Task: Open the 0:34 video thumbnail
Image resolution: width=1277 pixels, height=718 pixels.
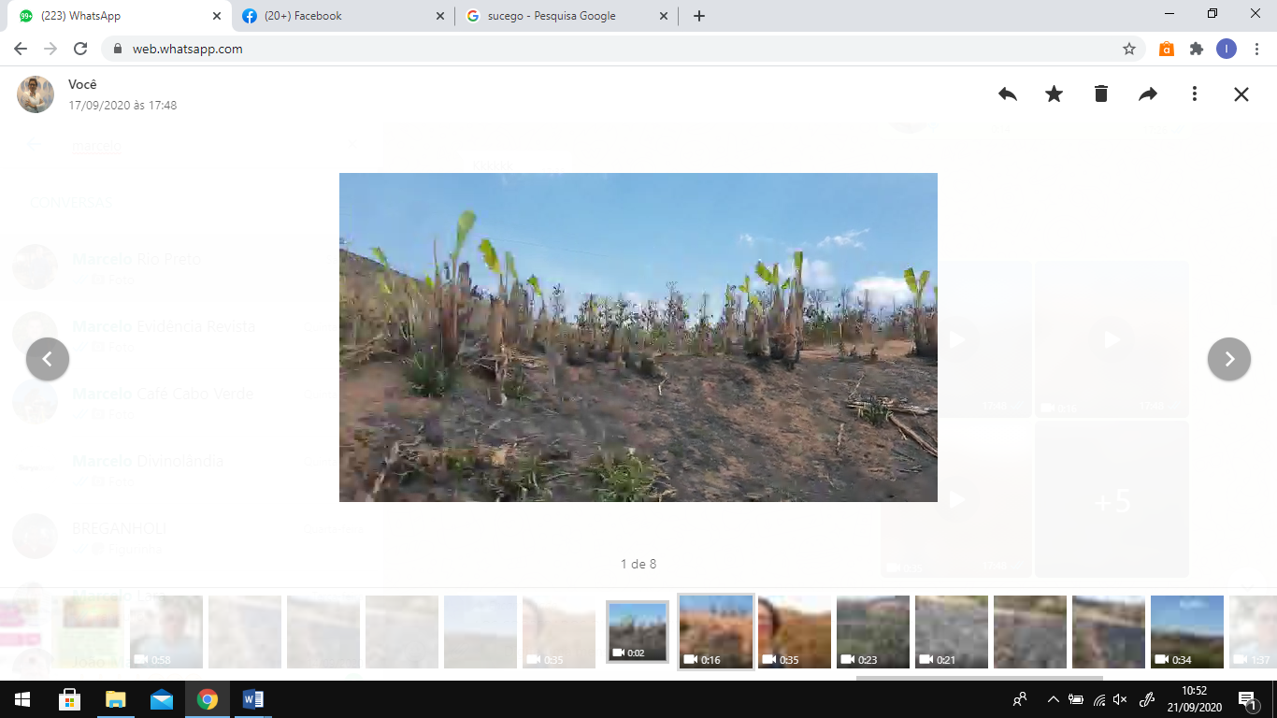Action: coord(1186,631)
